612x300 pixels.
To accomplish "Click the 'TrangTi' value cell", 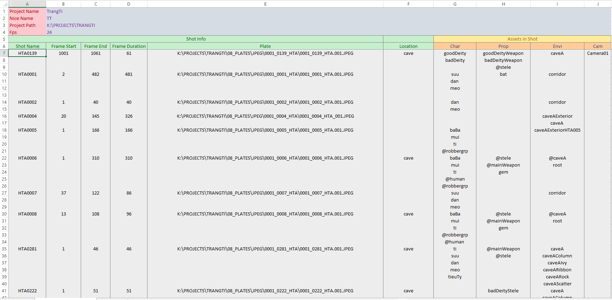I will (63, 11).
